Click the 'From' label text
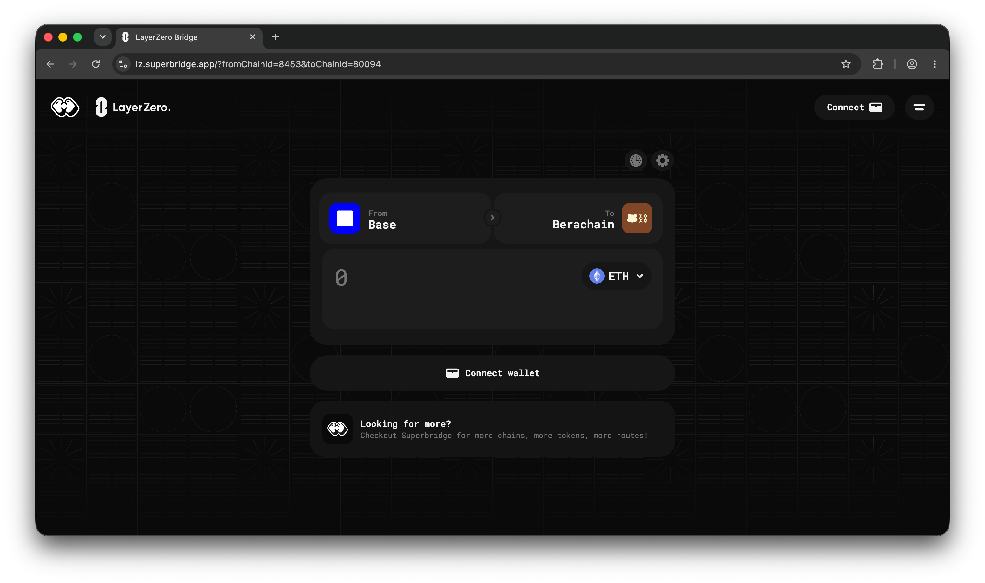The height and width of the screenshot is (583, 985). coord(377,213)
